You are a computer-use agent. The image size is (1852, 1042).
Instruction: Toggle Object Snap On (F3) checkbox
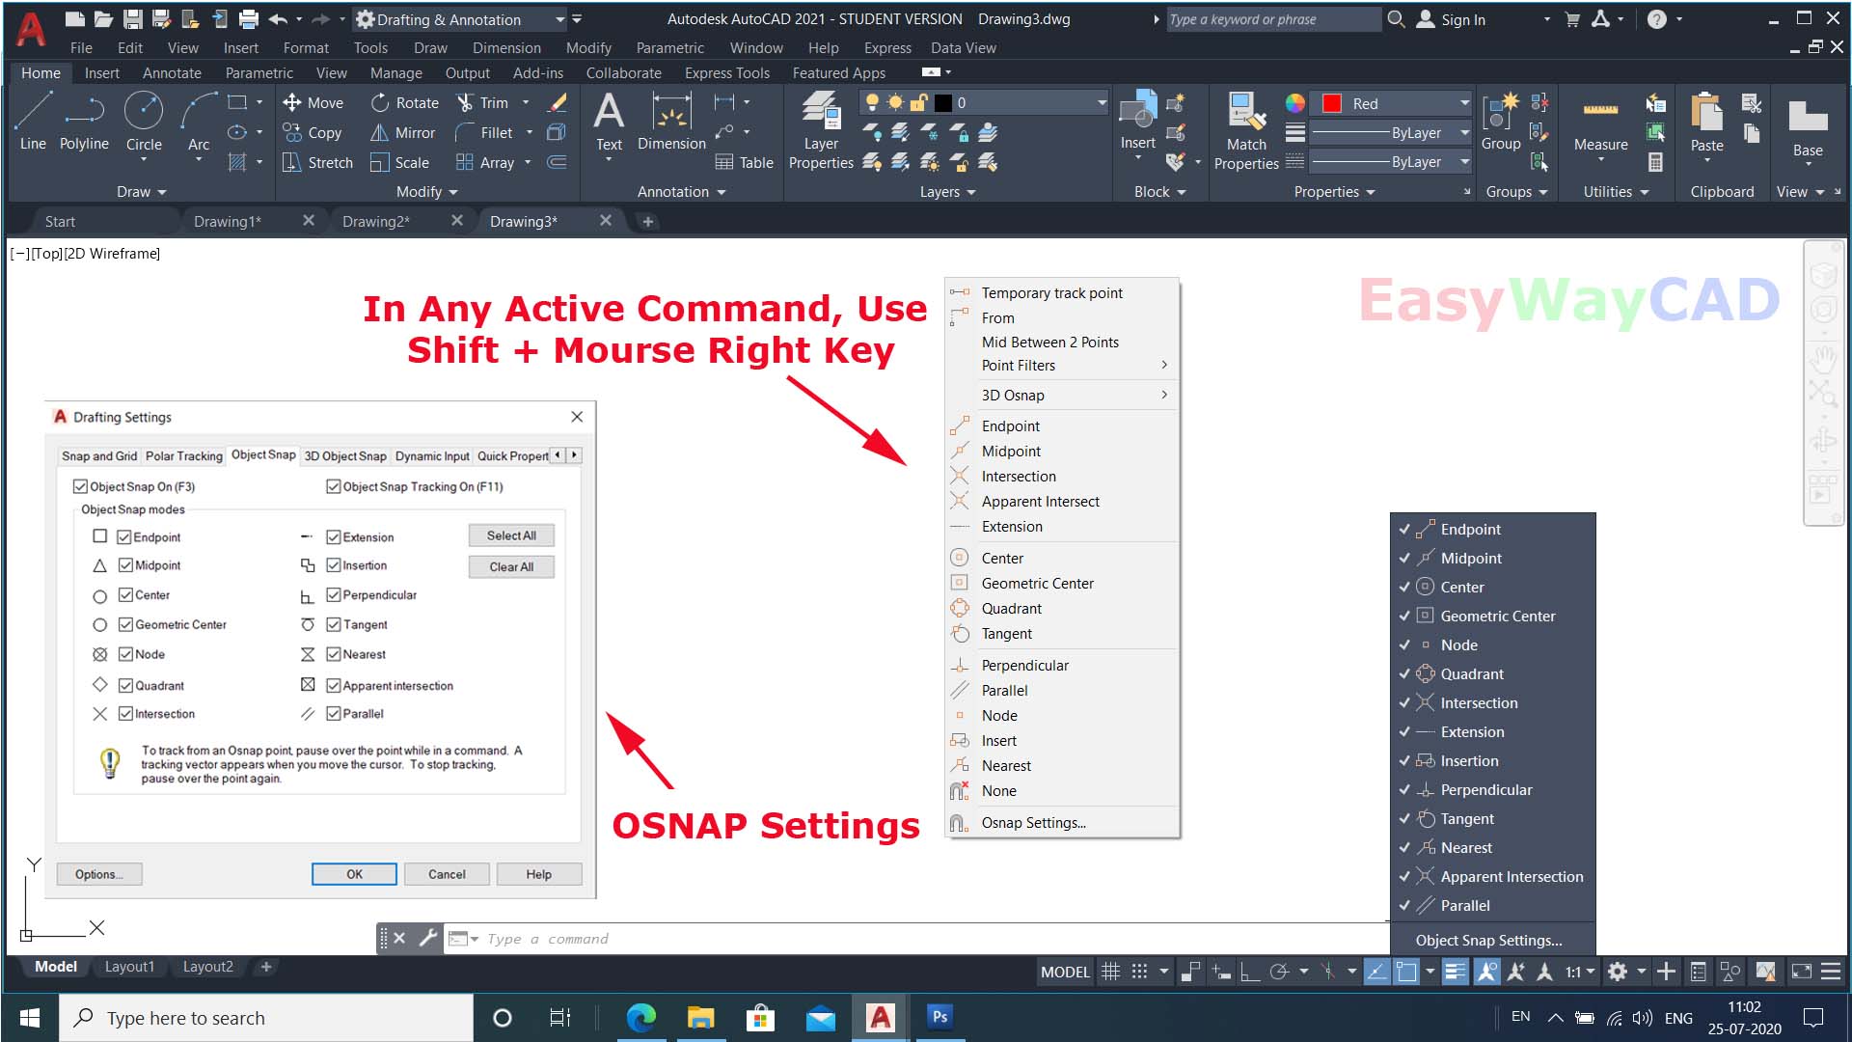(81, 486)
